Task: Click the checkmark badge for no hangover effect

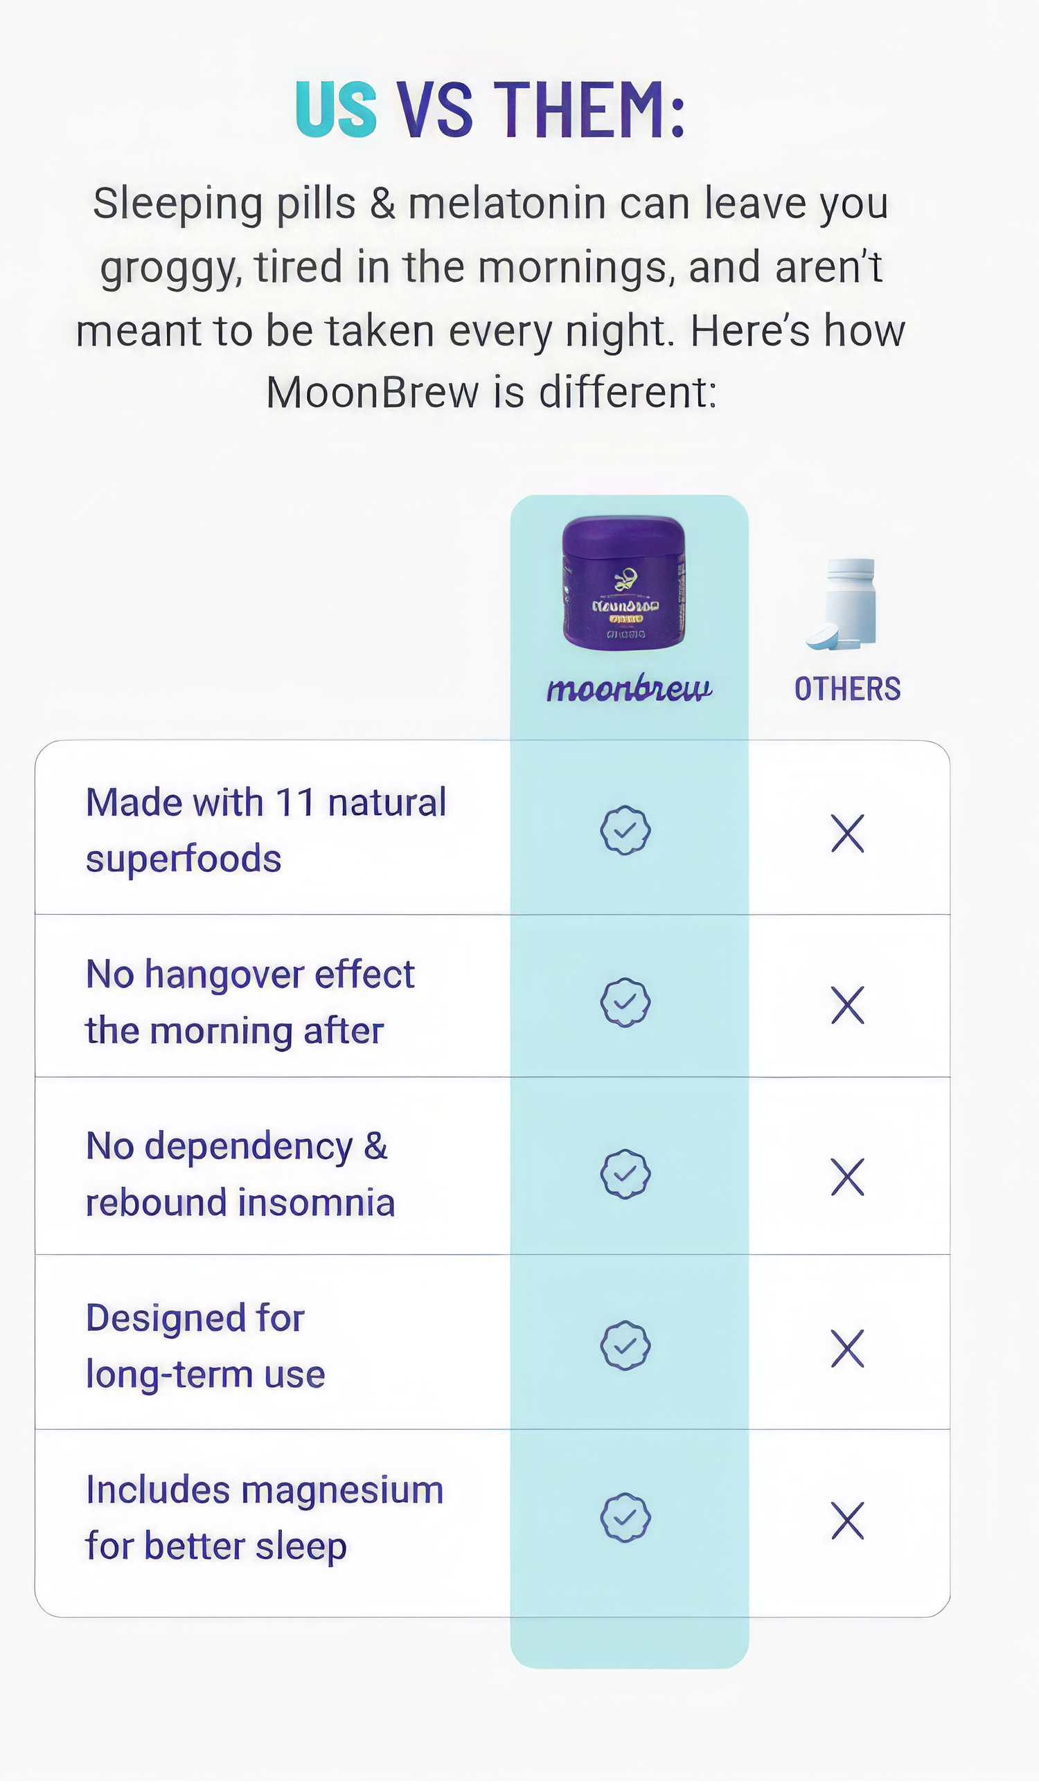Action: 625,1002
